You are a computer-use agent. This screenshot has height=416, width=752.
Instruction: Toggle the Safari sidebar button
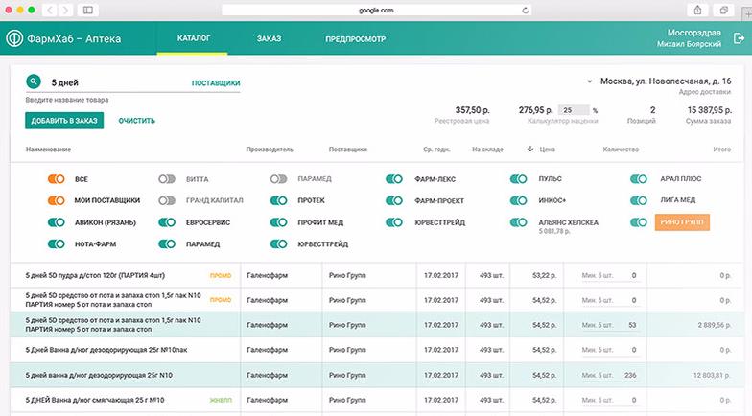click(x=88, y=10)
